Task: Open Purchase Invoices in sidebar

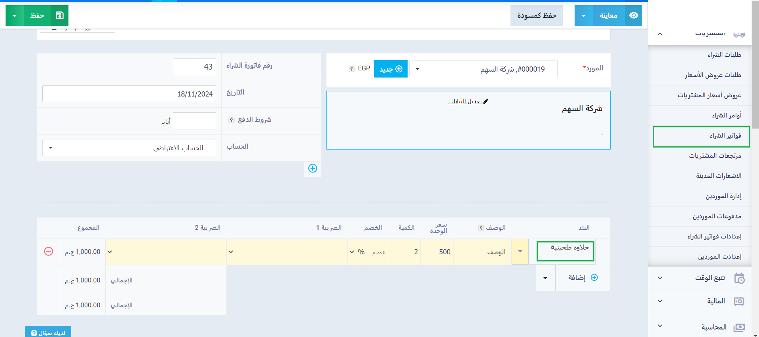Action: click(701, 136)
